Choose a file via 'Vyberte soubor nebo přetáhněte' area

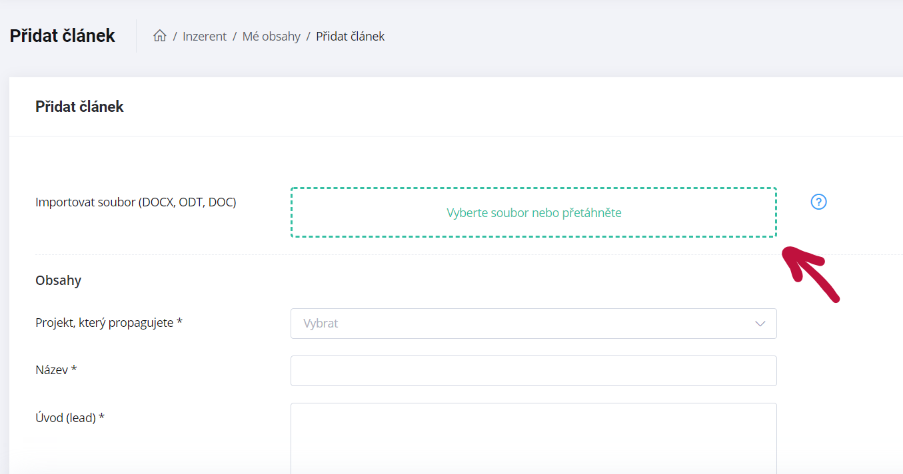[x=533, y=212]
